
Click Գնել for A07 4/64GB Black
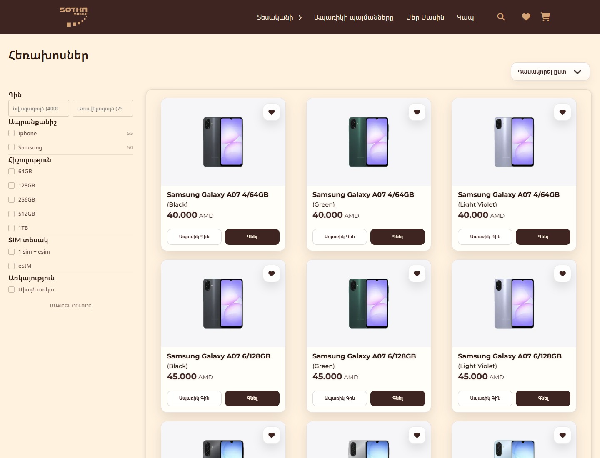[x=252, y=237]
